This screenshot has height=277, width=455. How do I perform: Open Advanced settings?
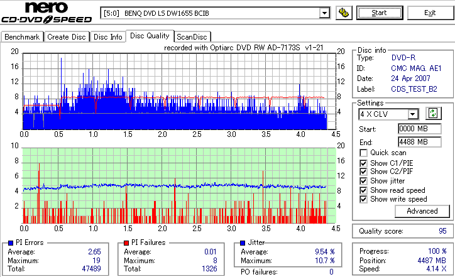pos(422,211)
